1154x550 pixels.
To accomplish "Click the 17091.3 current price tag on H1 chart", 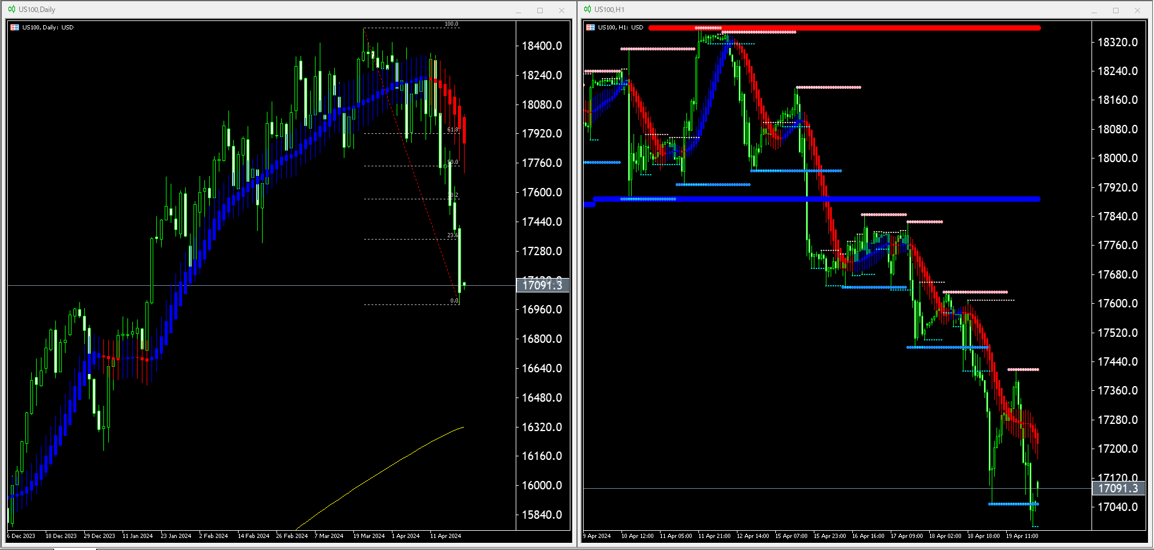I will 1119,488.
